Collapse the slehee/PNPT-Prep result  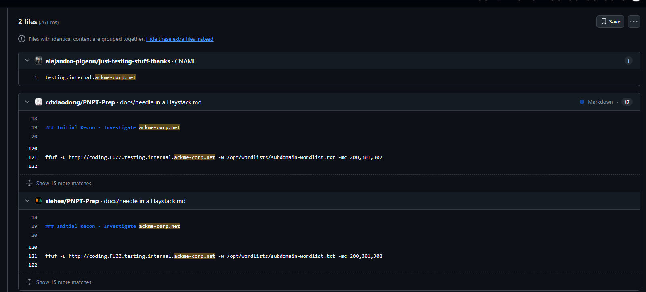pos(27,201)
